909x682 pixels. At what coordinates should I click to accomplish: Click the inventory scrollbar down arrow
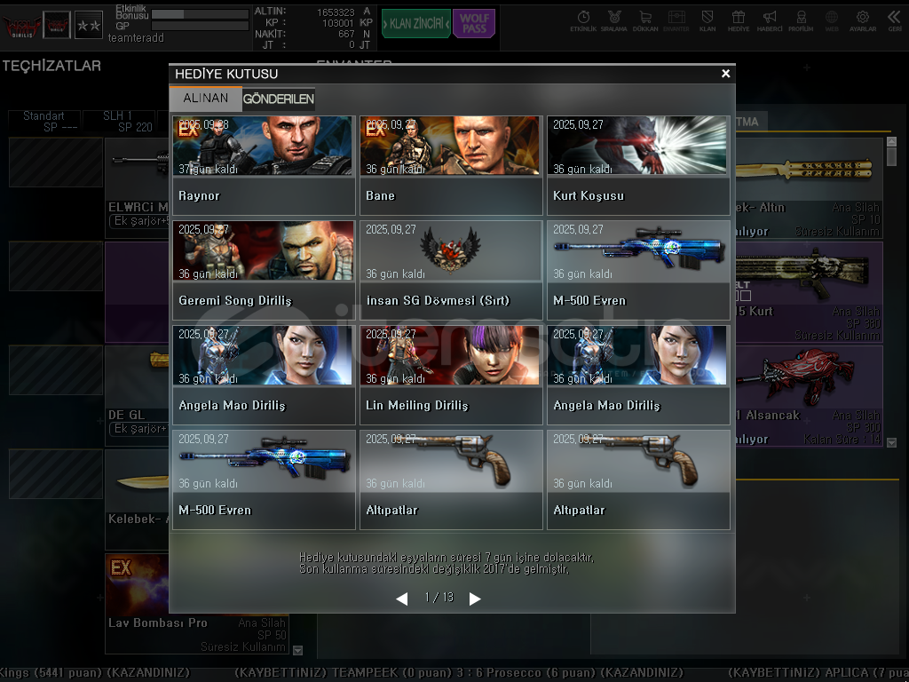pyautogui.click(x=891, y=442)
